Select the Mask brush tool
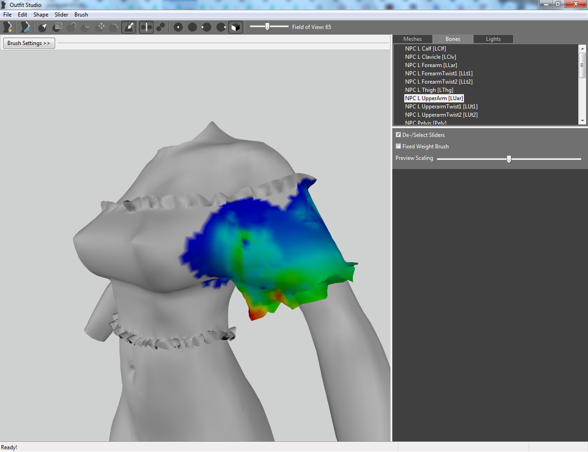 click(57, 27)
